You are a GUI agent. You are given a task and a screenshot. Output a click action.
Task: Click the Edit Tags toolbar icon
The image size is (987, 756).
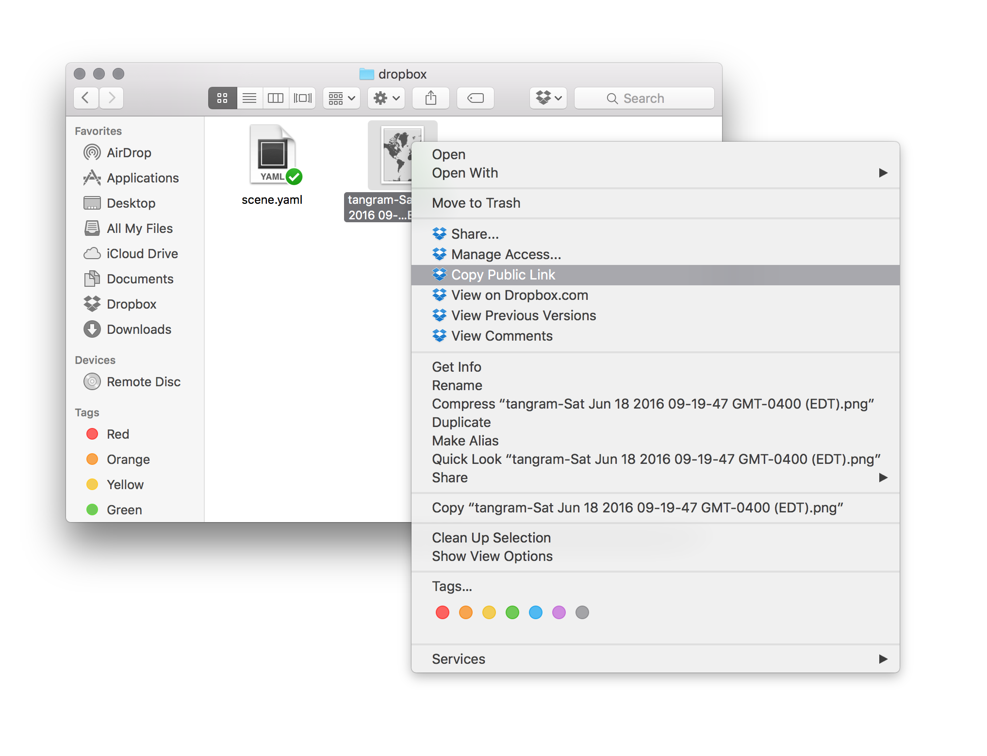pyautogui.click(x=475, y=99)
